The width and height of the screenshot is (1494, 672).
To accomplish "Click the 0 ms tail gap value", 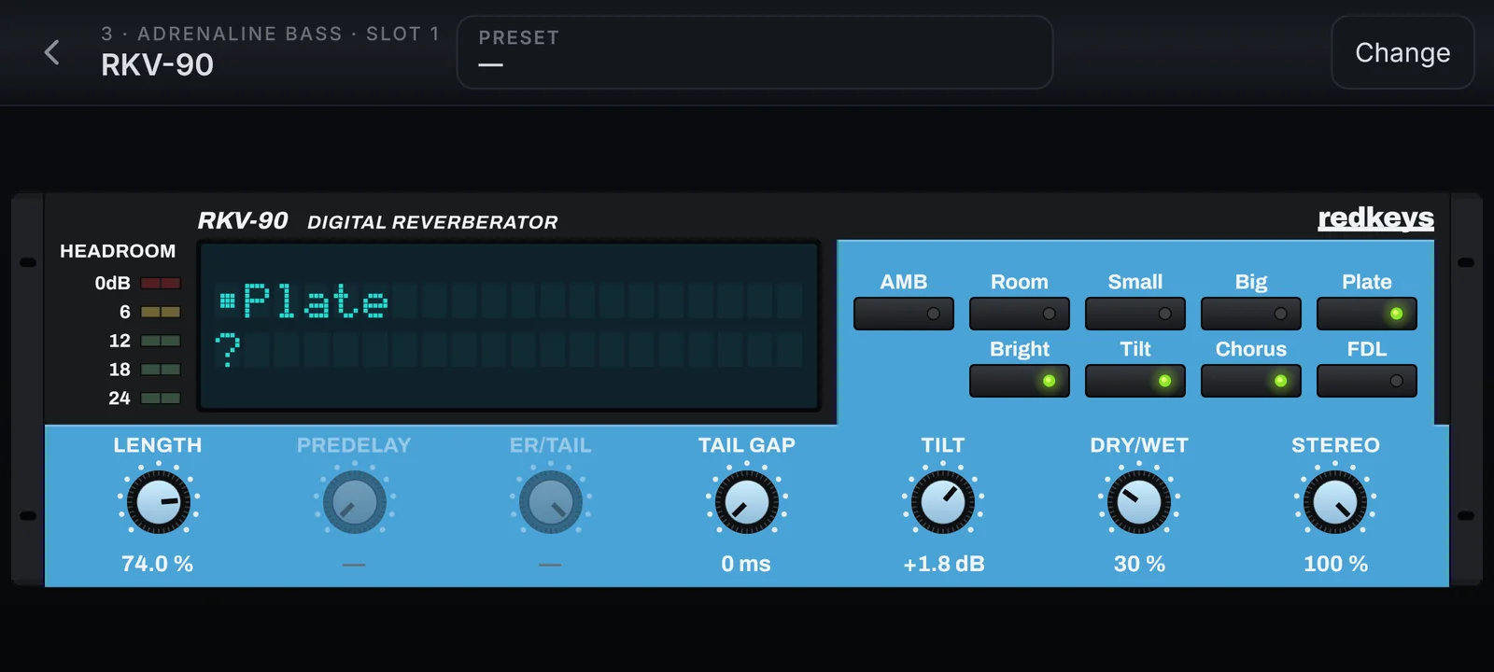I will (746, 564).
